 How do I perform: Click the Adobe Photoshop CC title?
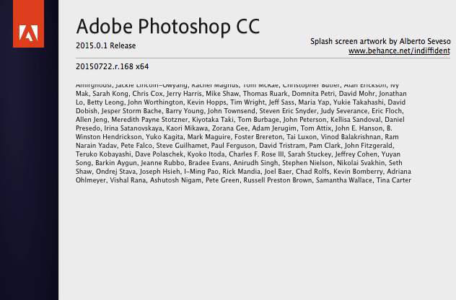(168, 27)
